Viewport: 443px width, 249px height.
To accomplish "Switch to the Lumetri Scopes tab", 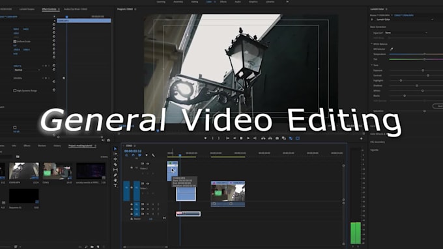I will 27,9.
